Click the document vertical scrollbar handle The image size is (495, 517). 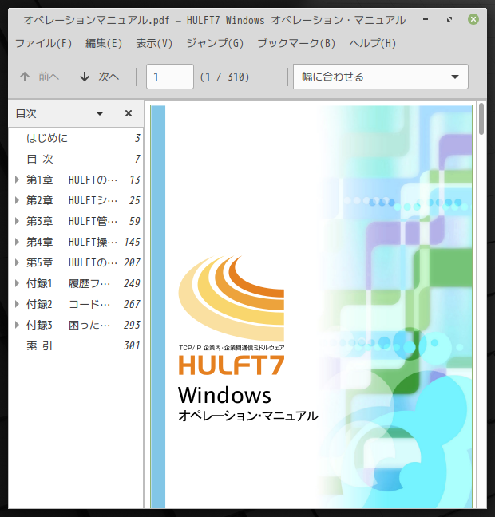481,119
